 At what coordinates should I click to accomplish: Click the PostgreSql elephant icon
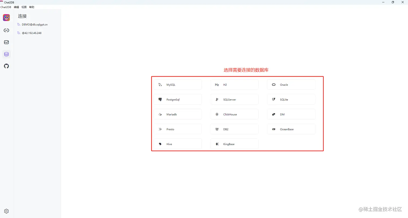click(x=160, y=99)
